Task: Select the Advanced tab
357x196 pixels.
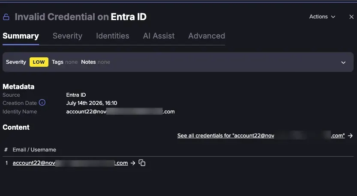Action: click(207, 36)
